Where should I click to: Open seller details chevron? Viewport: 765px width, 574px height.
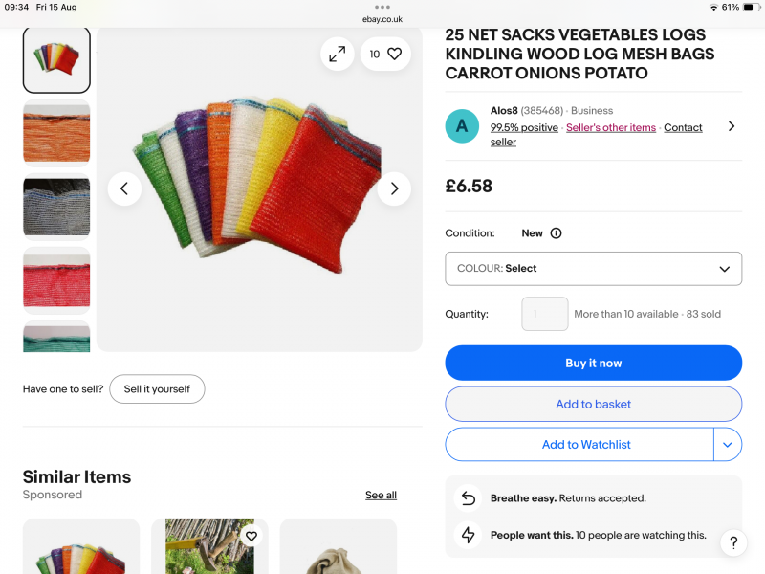click(732, 126)
